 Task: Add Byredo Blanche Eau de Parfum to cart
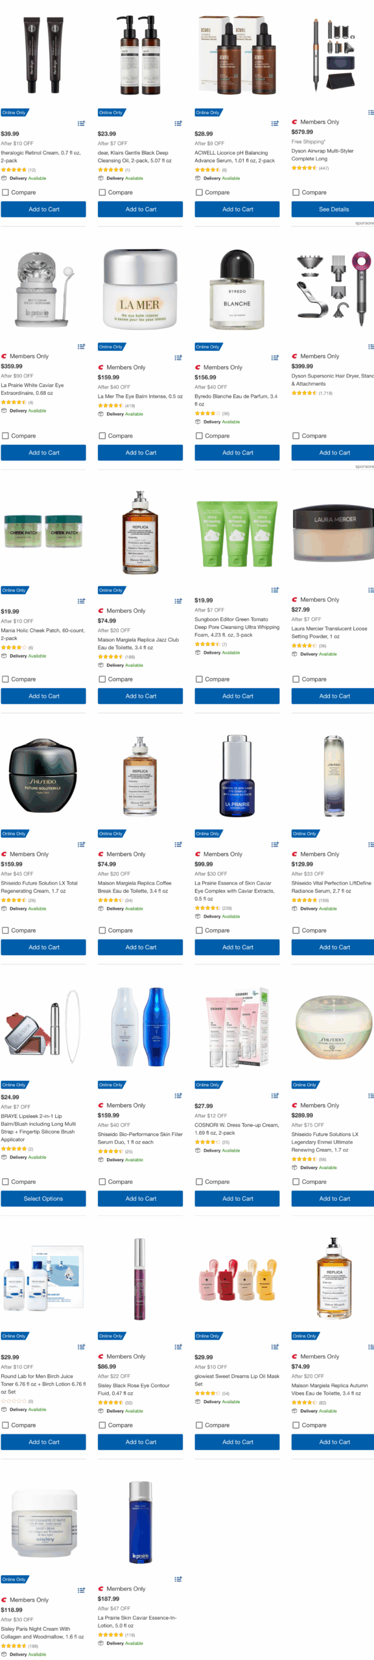(x=237, y=453)
